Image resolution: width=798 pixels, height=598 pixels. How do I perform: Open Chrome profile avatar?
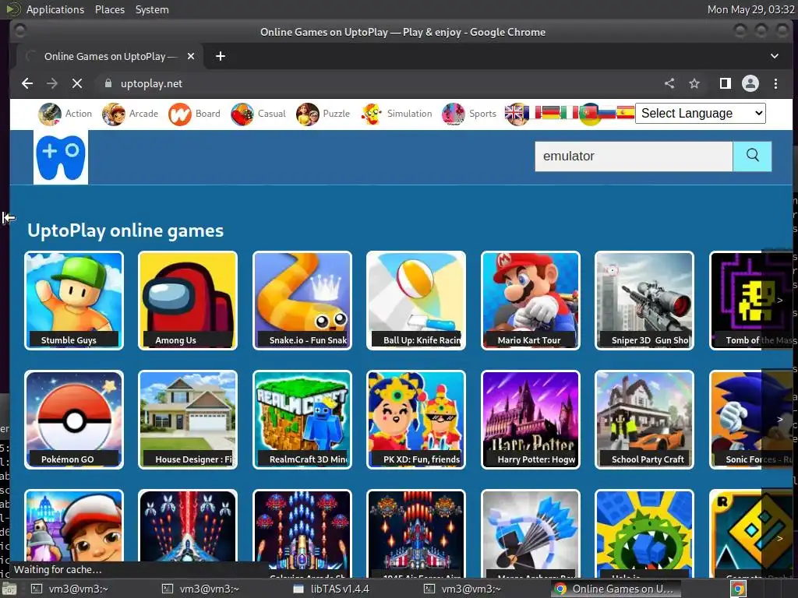pos(750,83)
